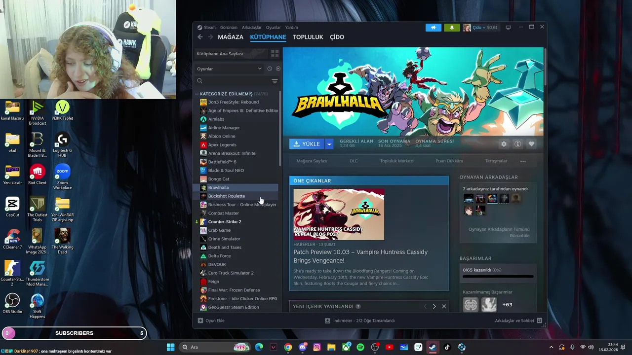This screenshot has height=355, width=632.
Task: Click library search field
Action: (x=232, y=81)
